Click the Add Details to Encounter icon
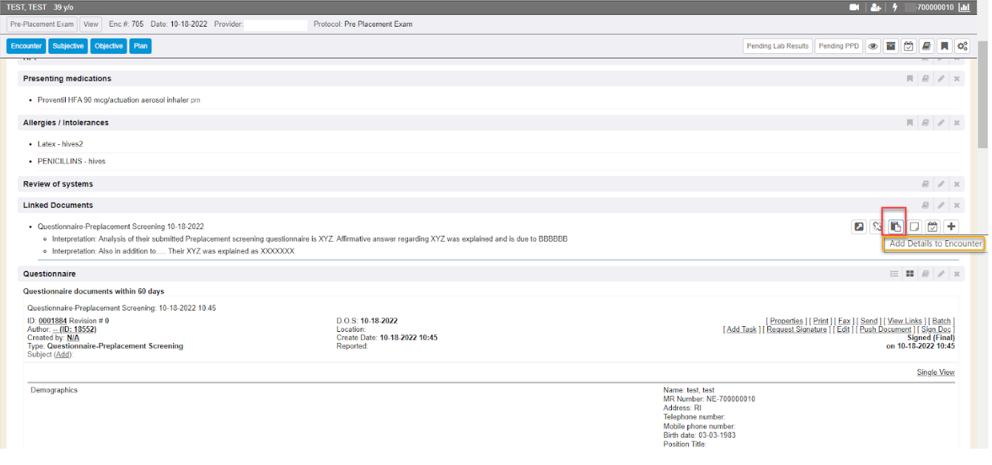 895,226
